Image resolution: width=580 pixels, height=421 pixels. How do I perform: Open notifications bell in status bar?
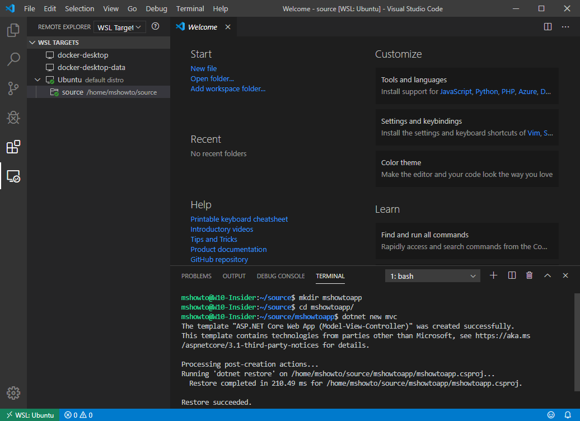[568, 415]
